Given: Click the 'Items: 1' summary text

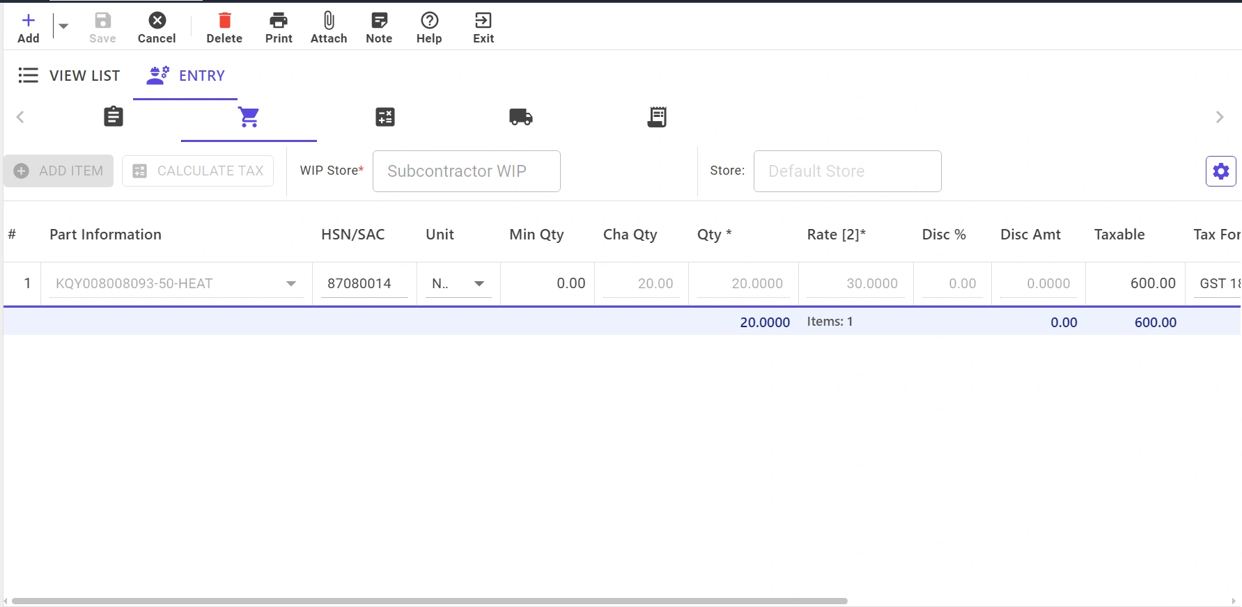Looking at the screenshot, I should click(x=830, y=322).
